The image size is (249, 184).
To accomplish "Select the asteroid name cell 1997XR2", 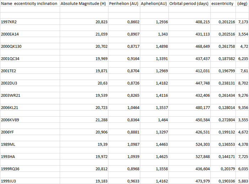I will point(9,22).
